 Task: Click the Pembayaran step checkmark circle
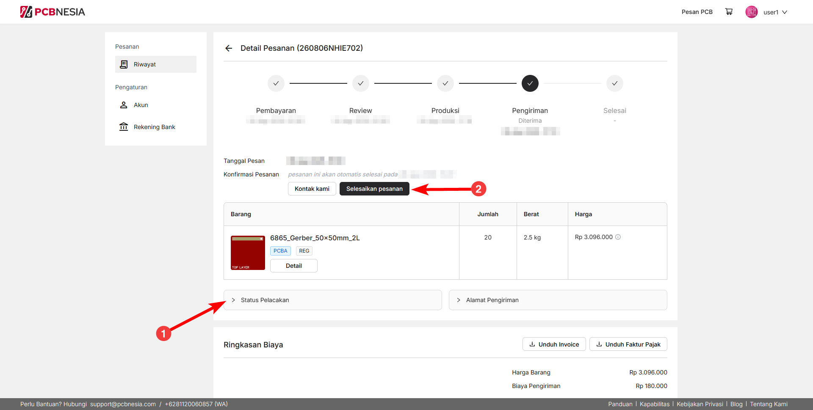click(276, 83)
